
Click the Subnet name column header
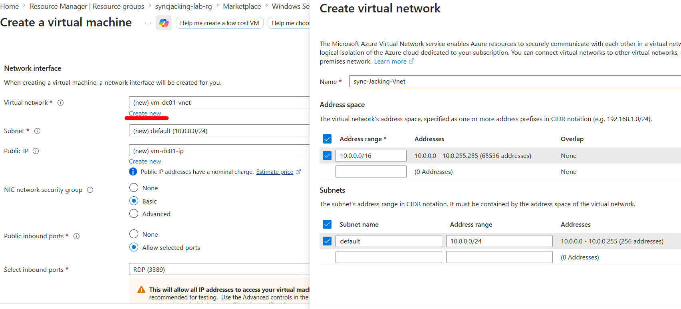point(359,225)
